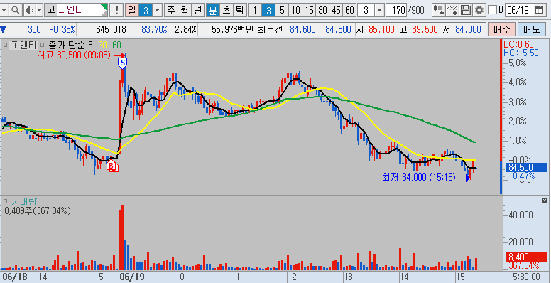This screenshot has width=551, height=283.
Task: Click the 매도 sell button
Action: click(531, 29)
